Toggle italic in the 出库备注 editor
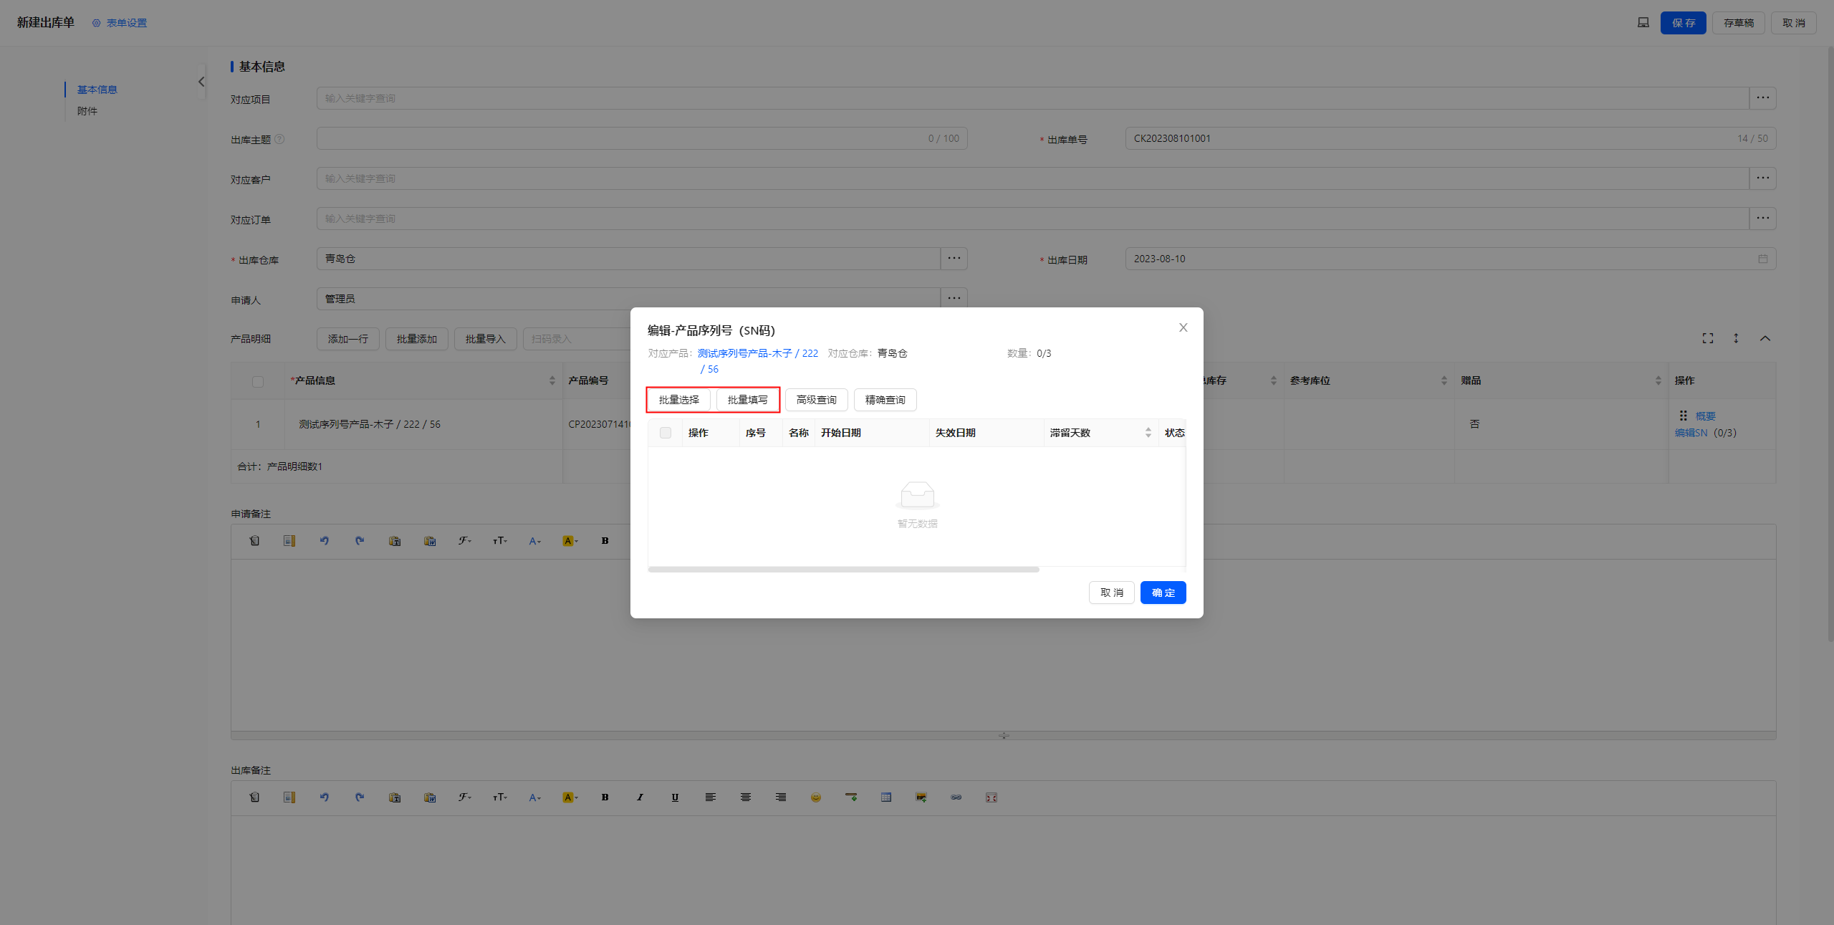The width and height of the screenshot is (1834, 925). coord(640,797)
